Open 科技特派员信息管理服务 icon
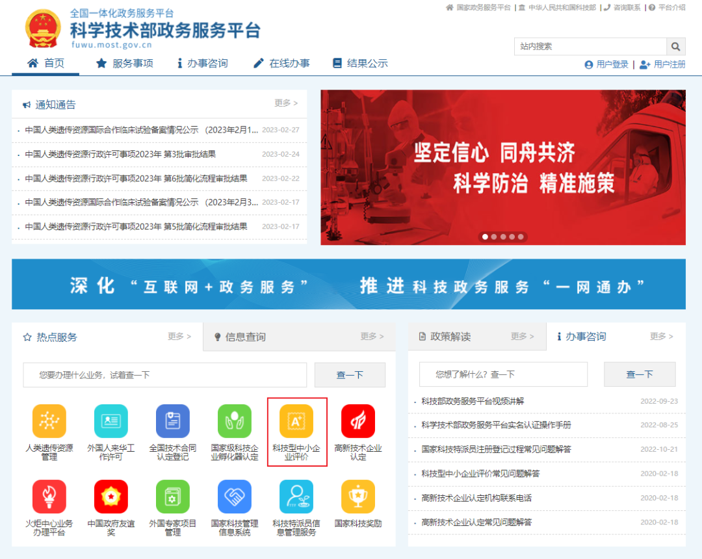 coord(296,497)
